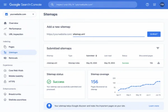Image resolution: width=168 pixels, height=112 pixels.
Task: Open the bar chart icon for /sitemap.xml
Action: coord(158,63)
